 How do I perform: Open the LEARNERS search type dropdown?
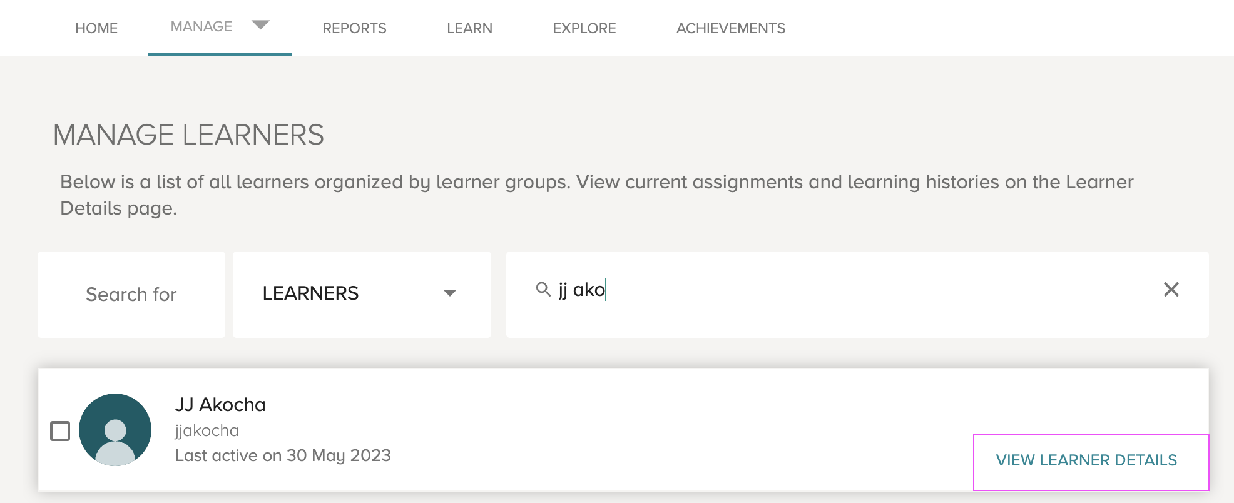tap(362, 294)
